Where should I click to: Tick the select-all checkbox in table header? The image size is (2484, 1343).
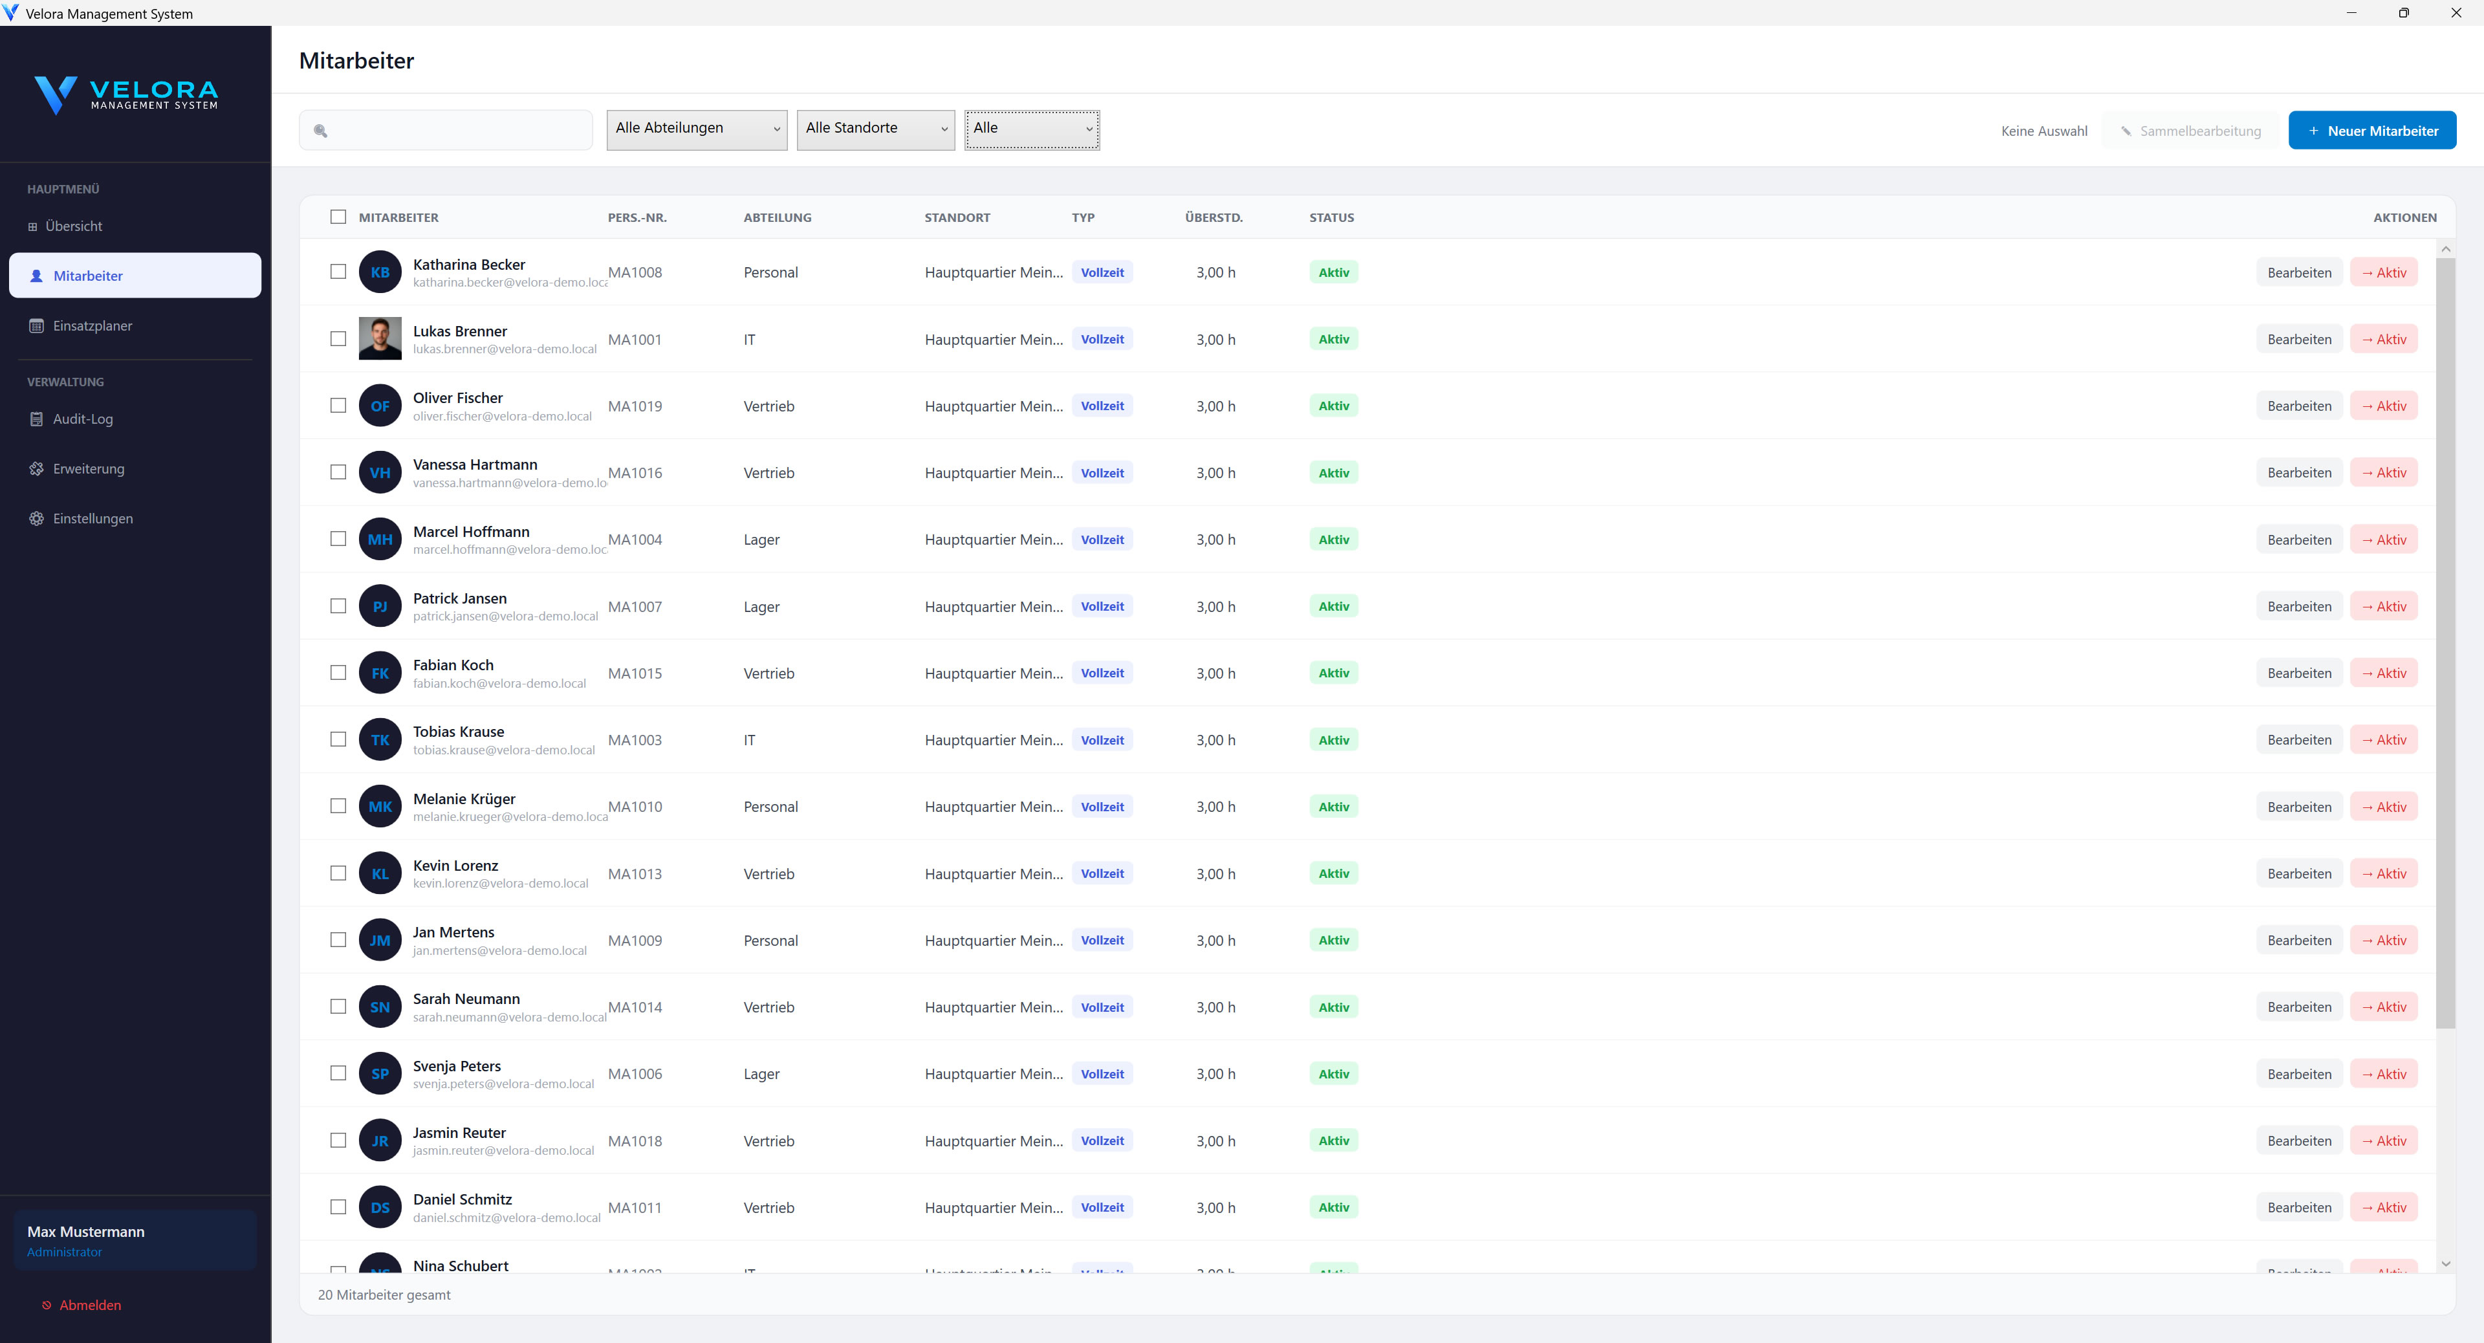point(338,217)
